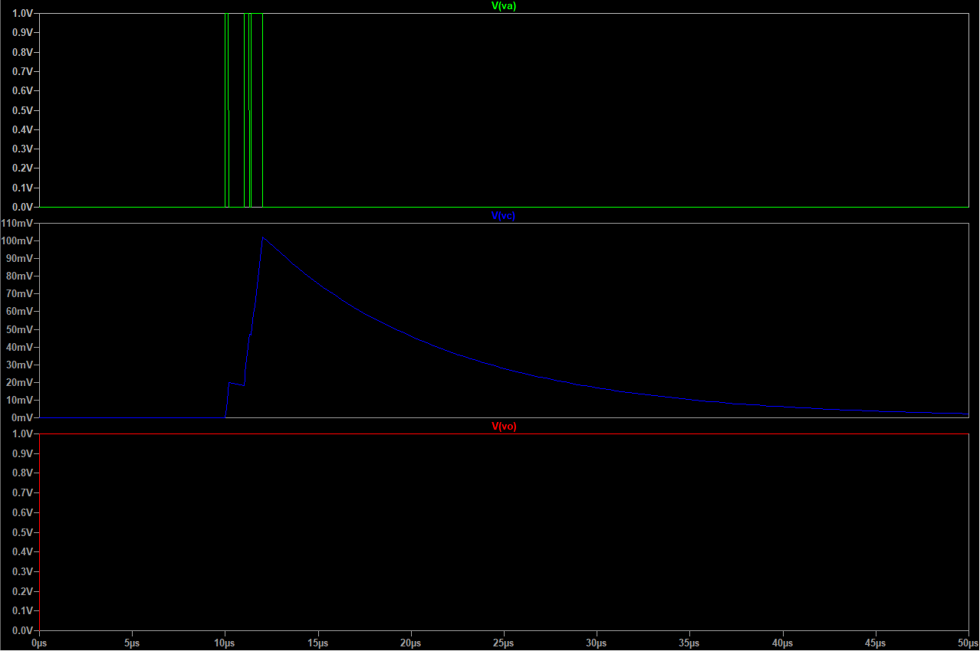Click the 0.0V tick in V(vo) pane
This screenshot has width=980, height=651.
[x=22, y=630]
